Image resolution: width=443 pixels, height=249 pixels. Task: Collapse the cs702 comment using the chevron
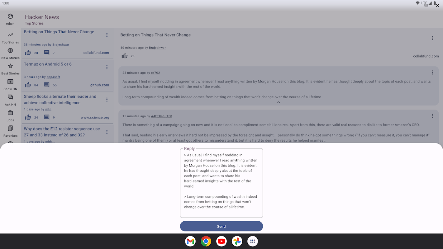[x=279, y=102]
